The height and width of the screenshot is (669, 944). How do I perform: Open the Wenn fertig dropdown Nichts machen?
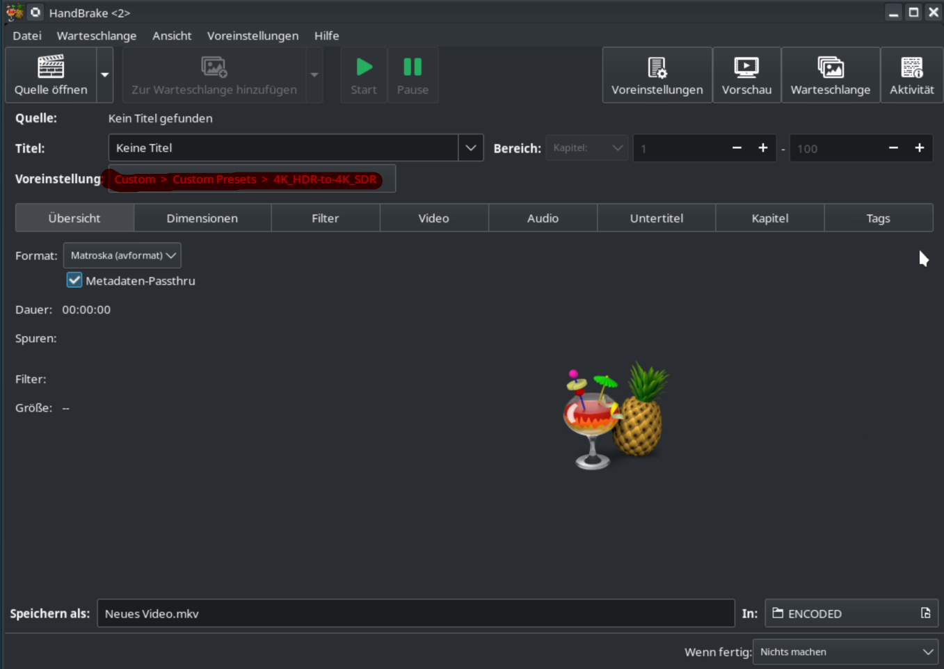846,652
